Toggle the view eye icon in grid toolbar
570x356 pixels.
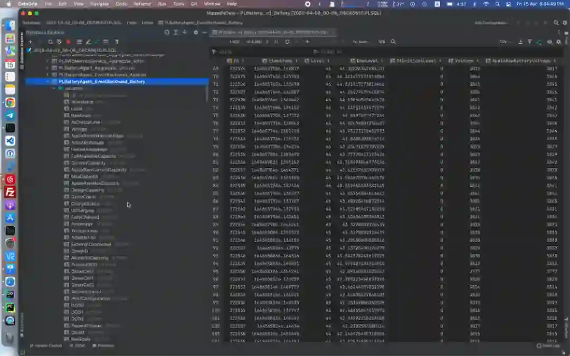click(549, 42)
